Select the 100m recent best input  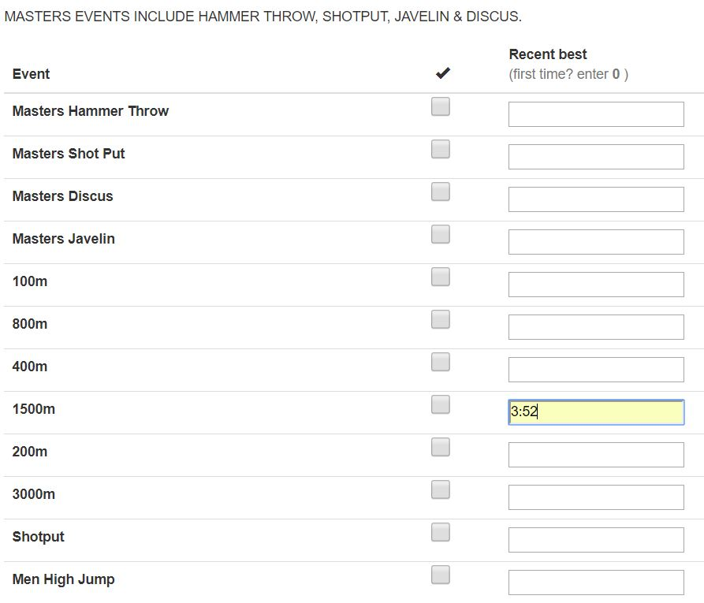(x=596, y=285)
